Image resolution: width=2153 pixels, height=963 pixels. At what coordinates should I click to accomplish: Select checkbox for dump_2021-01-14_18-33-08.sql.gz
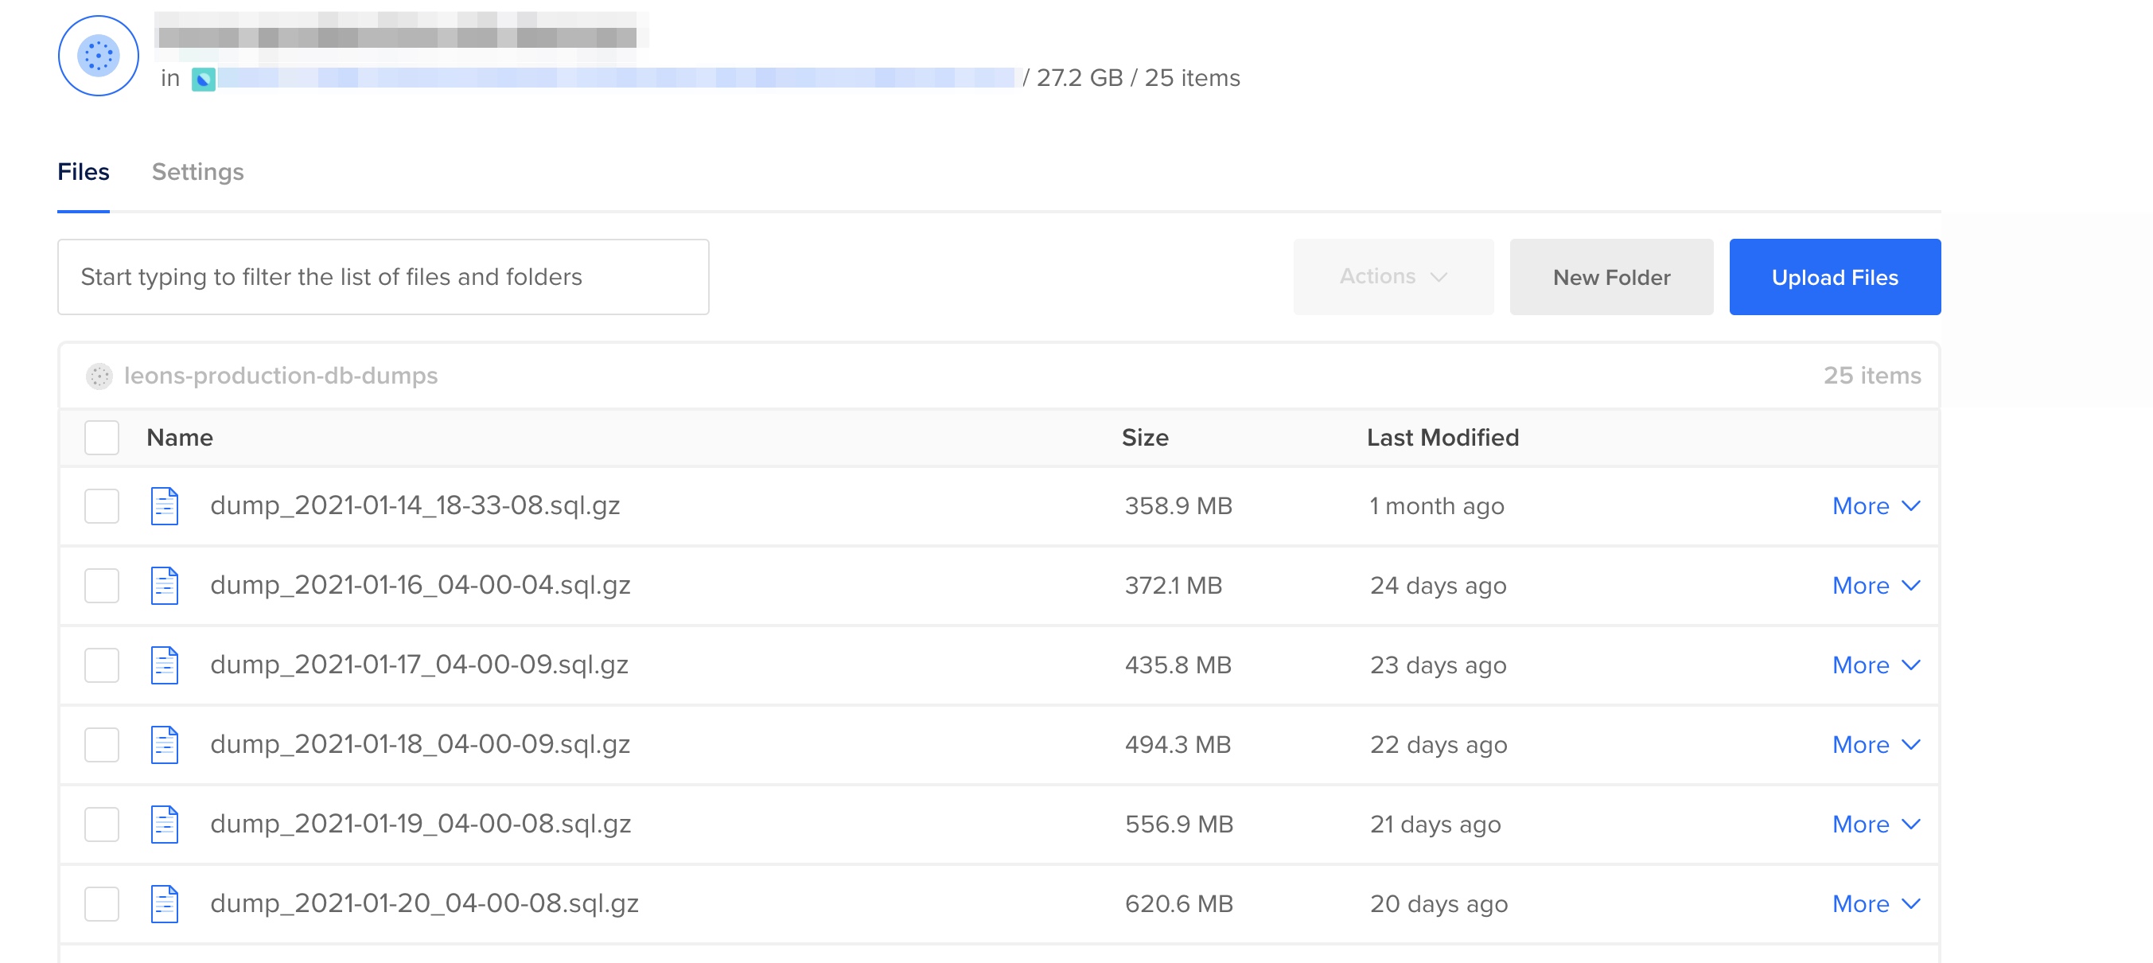coord(102,505)
